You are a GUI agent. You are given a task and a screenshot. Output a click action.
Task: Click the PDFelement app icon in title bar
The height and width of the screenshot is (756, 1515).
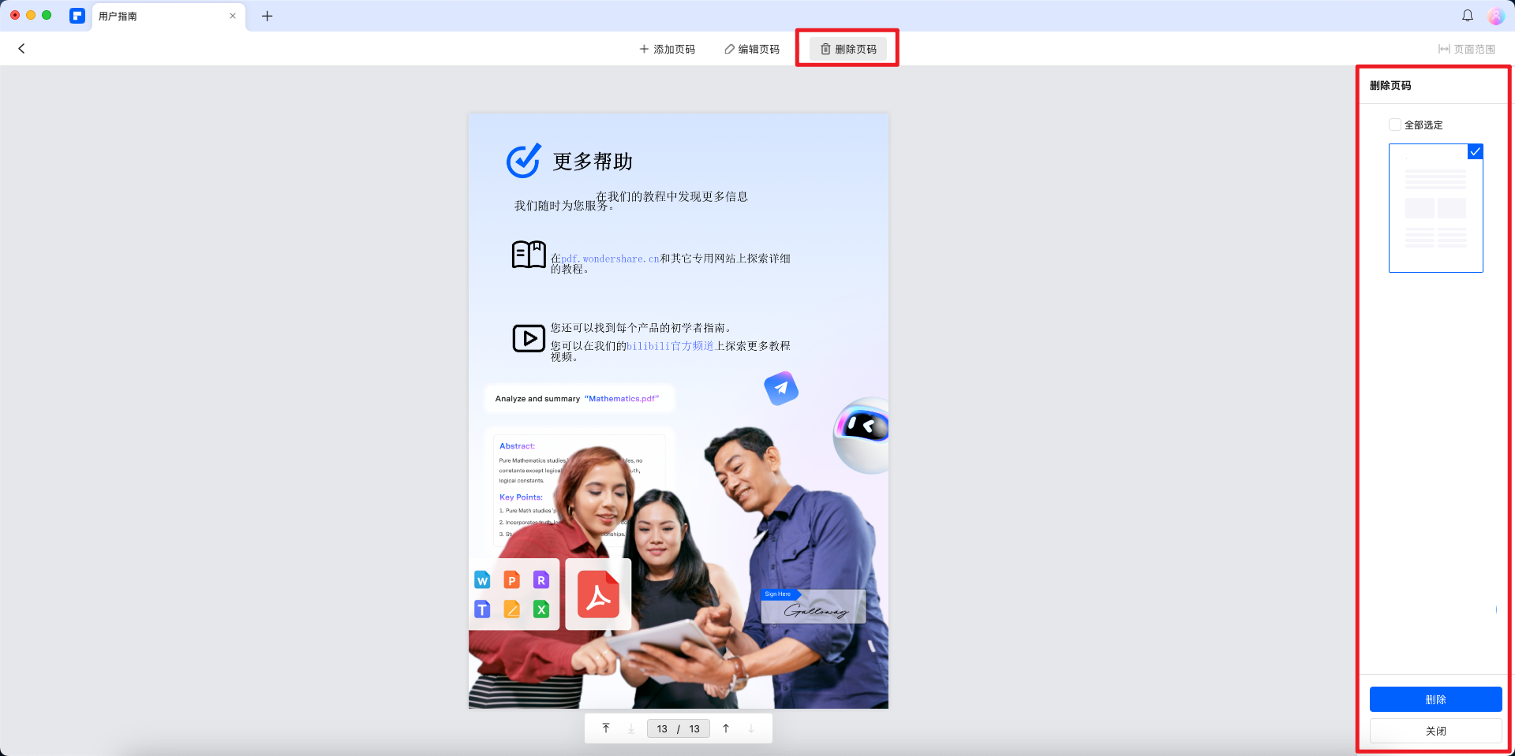77,15
